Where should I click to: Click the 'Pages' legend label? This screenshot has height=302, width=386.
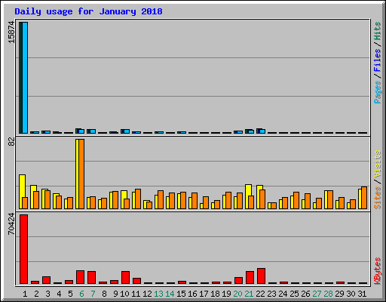[377, 92]
